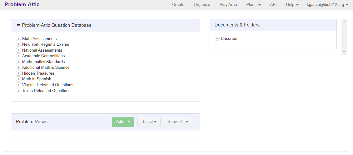
Task: Go to the Create page
Action: click(x=178, y=4)
